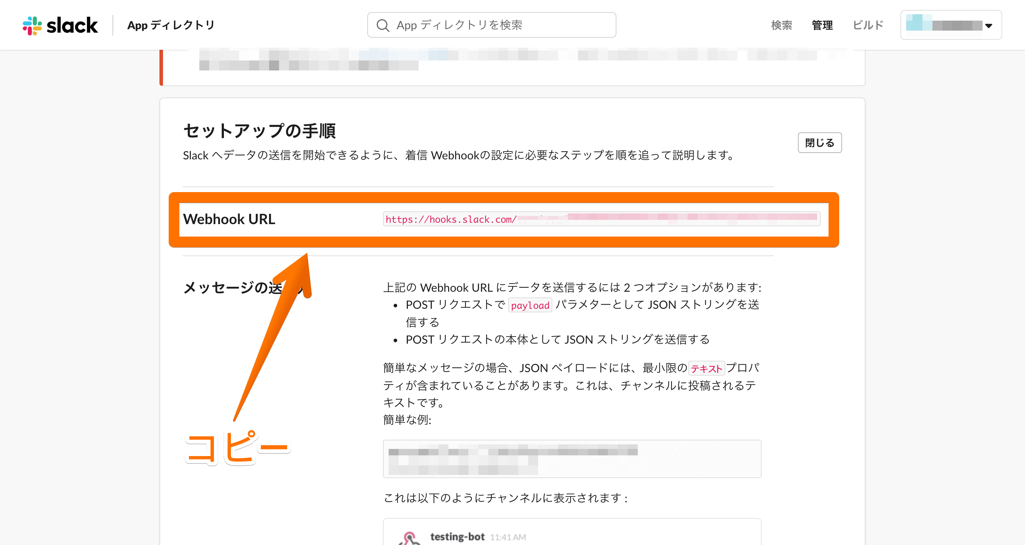Open the 管理 menu item
The height and width of the screenshot is (545, 1025).
tap(822, 26)
